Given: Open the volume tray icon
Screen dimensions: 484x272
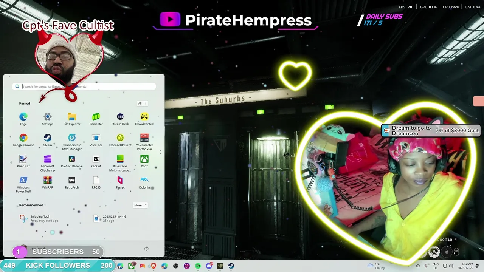Looking at the screenshot, I should pyautogui.click(x=452, y=266).
